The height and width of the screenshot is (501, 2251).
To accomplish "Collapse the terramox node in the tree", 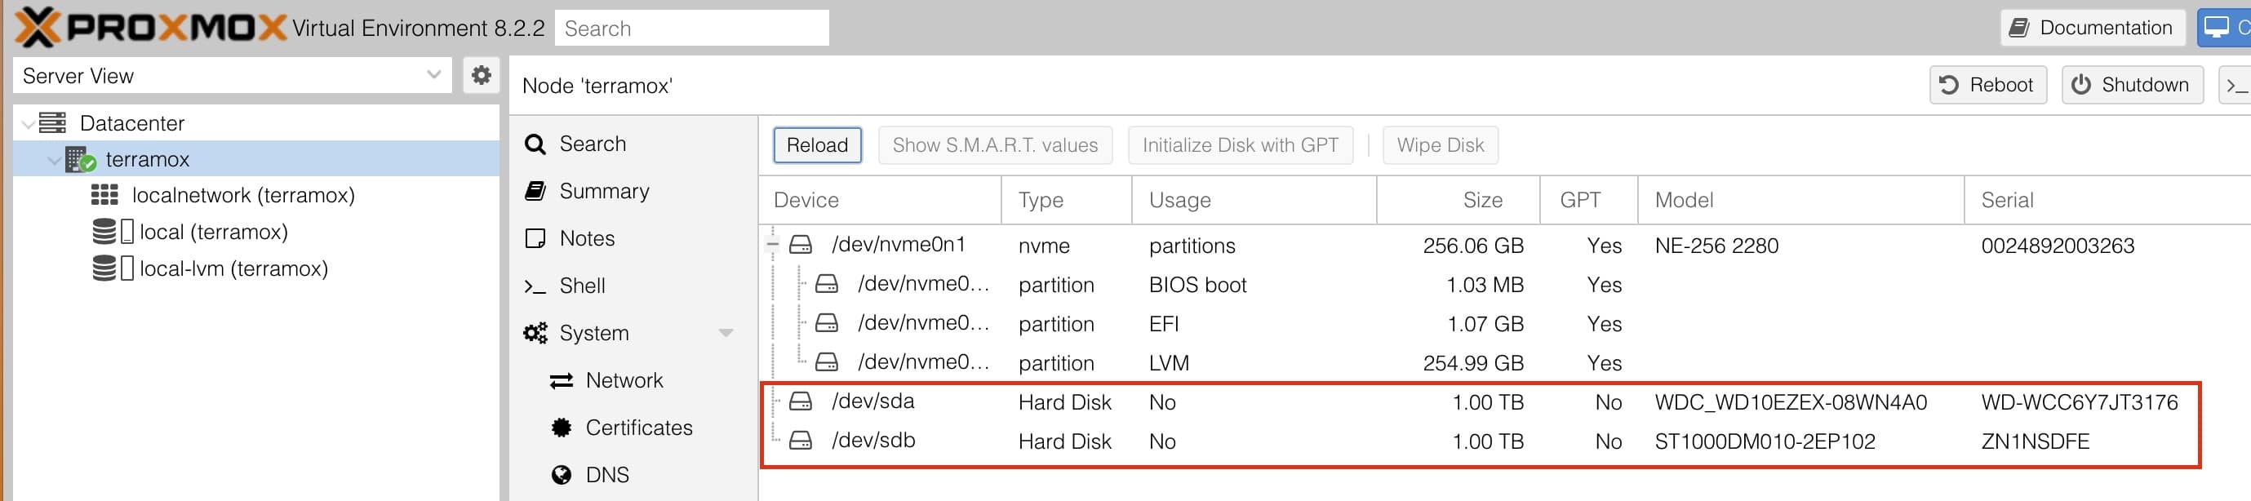I will [55, 161].
